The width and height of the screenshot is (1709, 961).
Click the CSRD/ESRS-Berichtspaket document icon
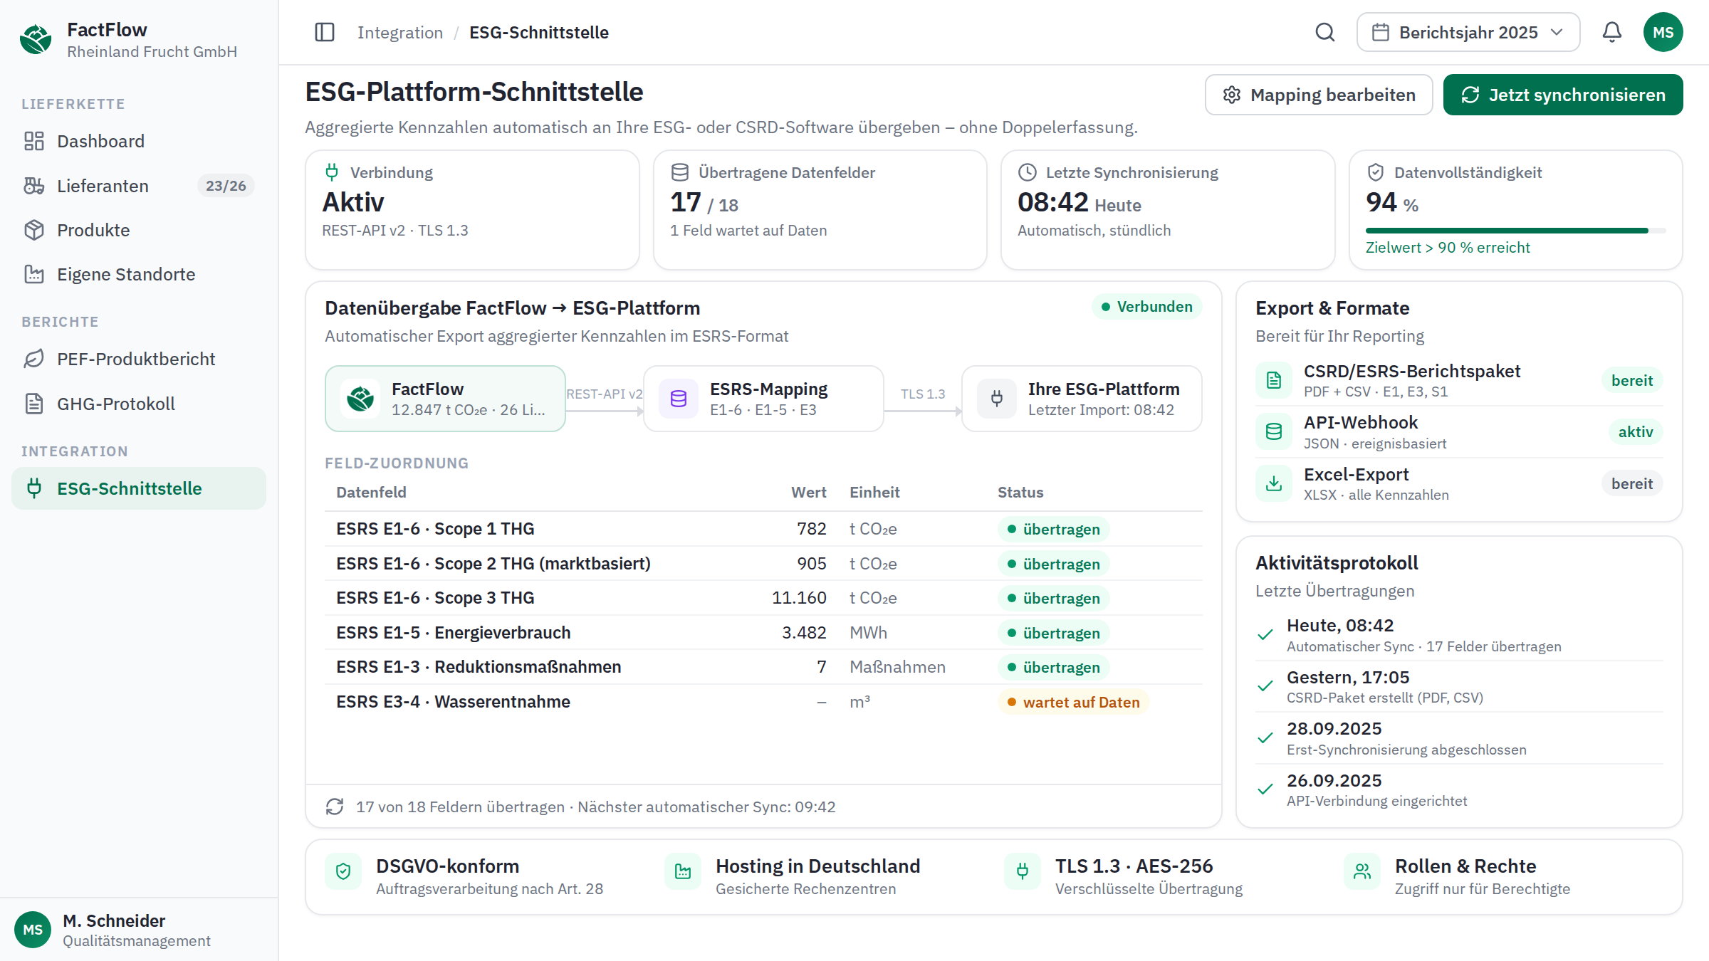coord(1274,380)
